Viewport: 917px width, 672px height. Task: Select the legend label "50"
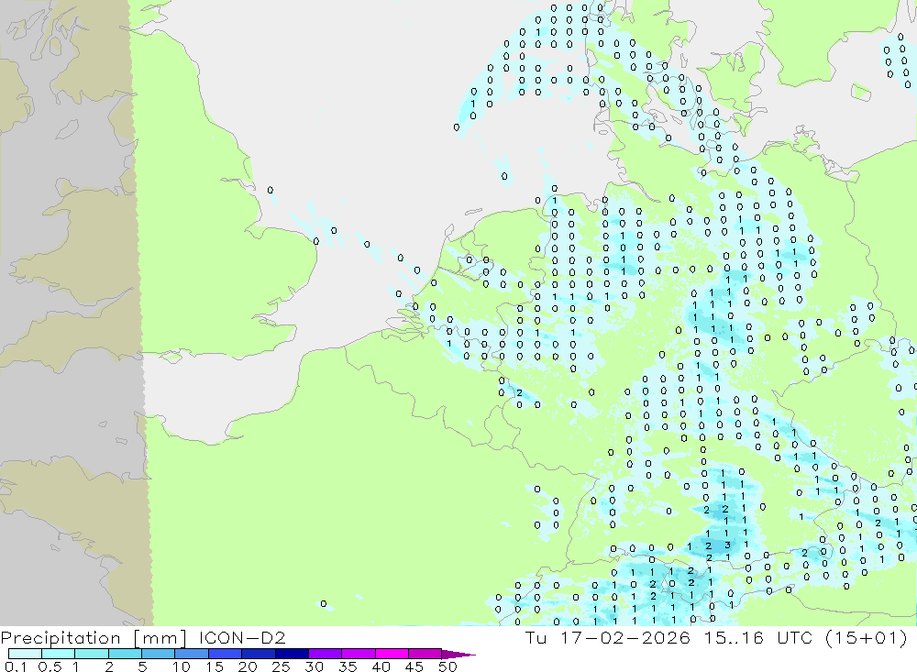[x=447, y=666]
